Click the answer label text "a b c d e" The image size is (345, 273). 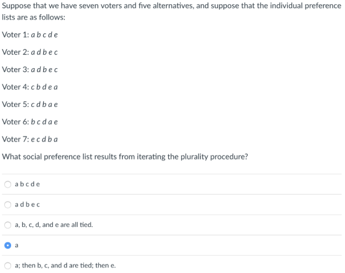[27, 184]
